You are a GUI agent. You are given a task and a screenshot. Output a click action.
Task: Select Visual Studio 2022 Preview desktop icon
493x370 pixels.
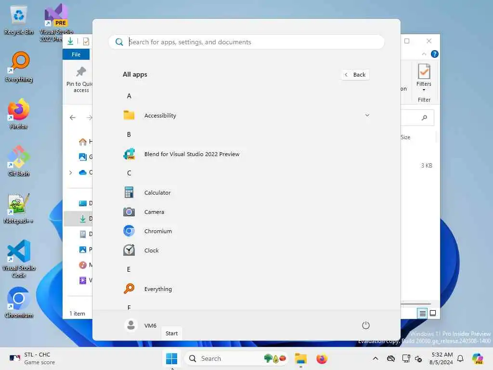point(56,23)
